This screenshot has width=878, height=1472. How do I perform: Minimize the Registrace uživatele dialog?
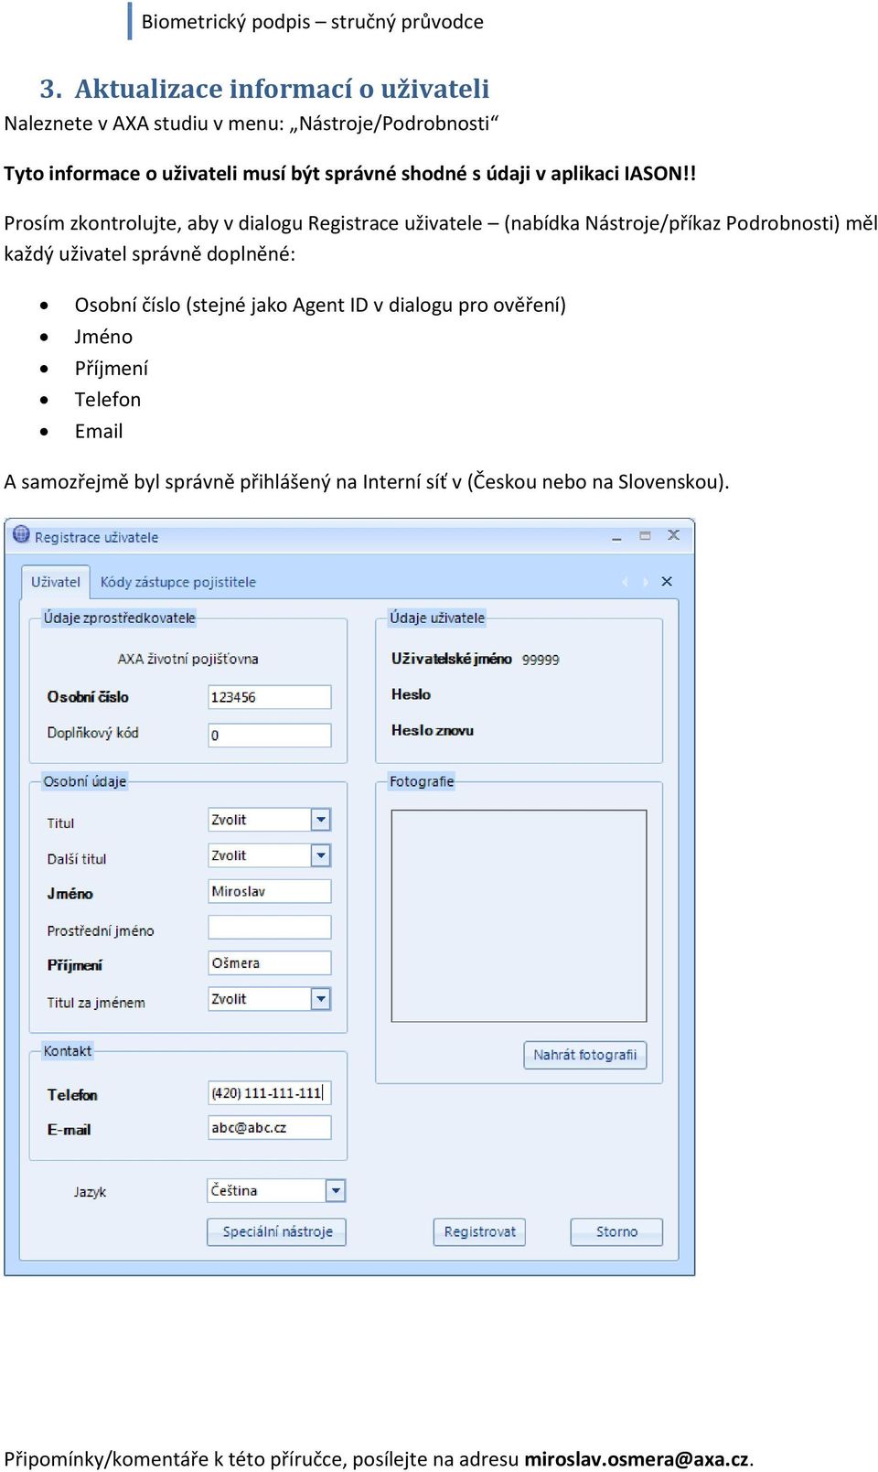click(x=616, y=537)
